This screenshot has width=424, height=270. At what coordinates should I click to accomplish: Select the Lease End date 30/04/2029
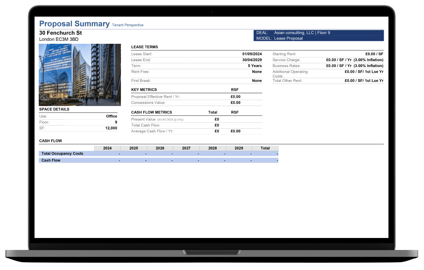[x=252, y=60]
